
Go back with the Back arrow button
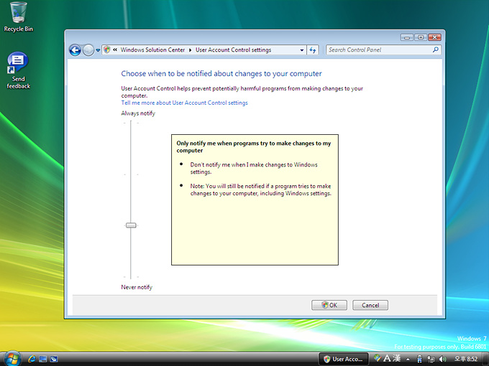(76, 50)
